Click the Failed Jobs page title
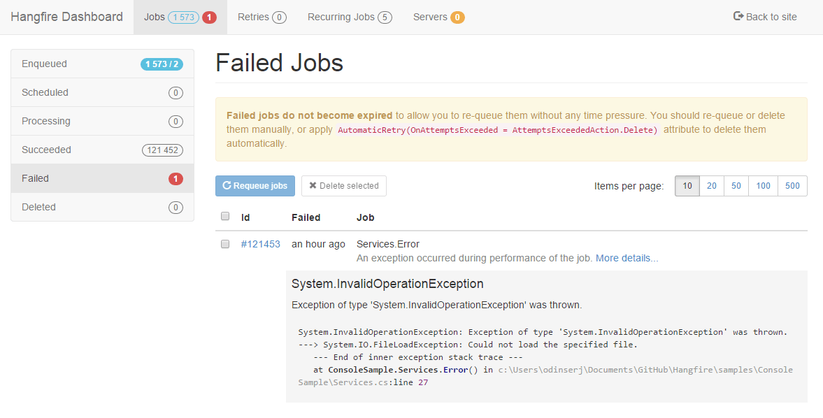 click(279, 63)
